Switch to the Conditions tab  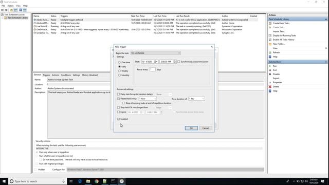[66, 75]
